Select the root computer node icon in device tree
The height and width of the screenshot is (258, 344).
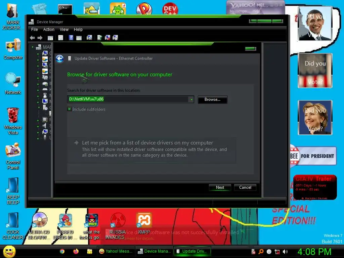(x=39, y=47)
